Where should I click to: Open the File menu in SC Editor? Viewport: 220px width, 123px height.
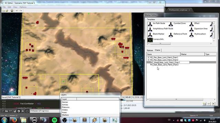4,7
